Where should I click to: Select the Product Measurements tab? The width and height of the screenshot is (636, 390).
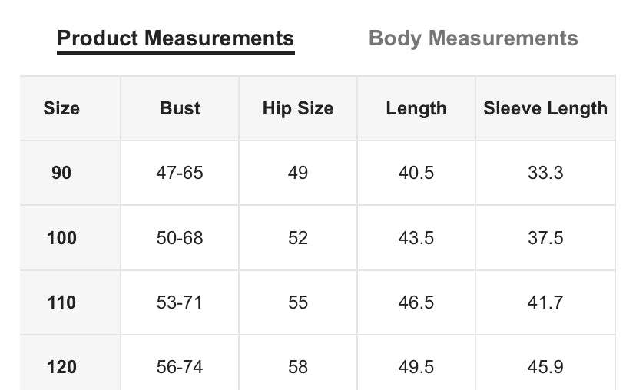[176, 39]
